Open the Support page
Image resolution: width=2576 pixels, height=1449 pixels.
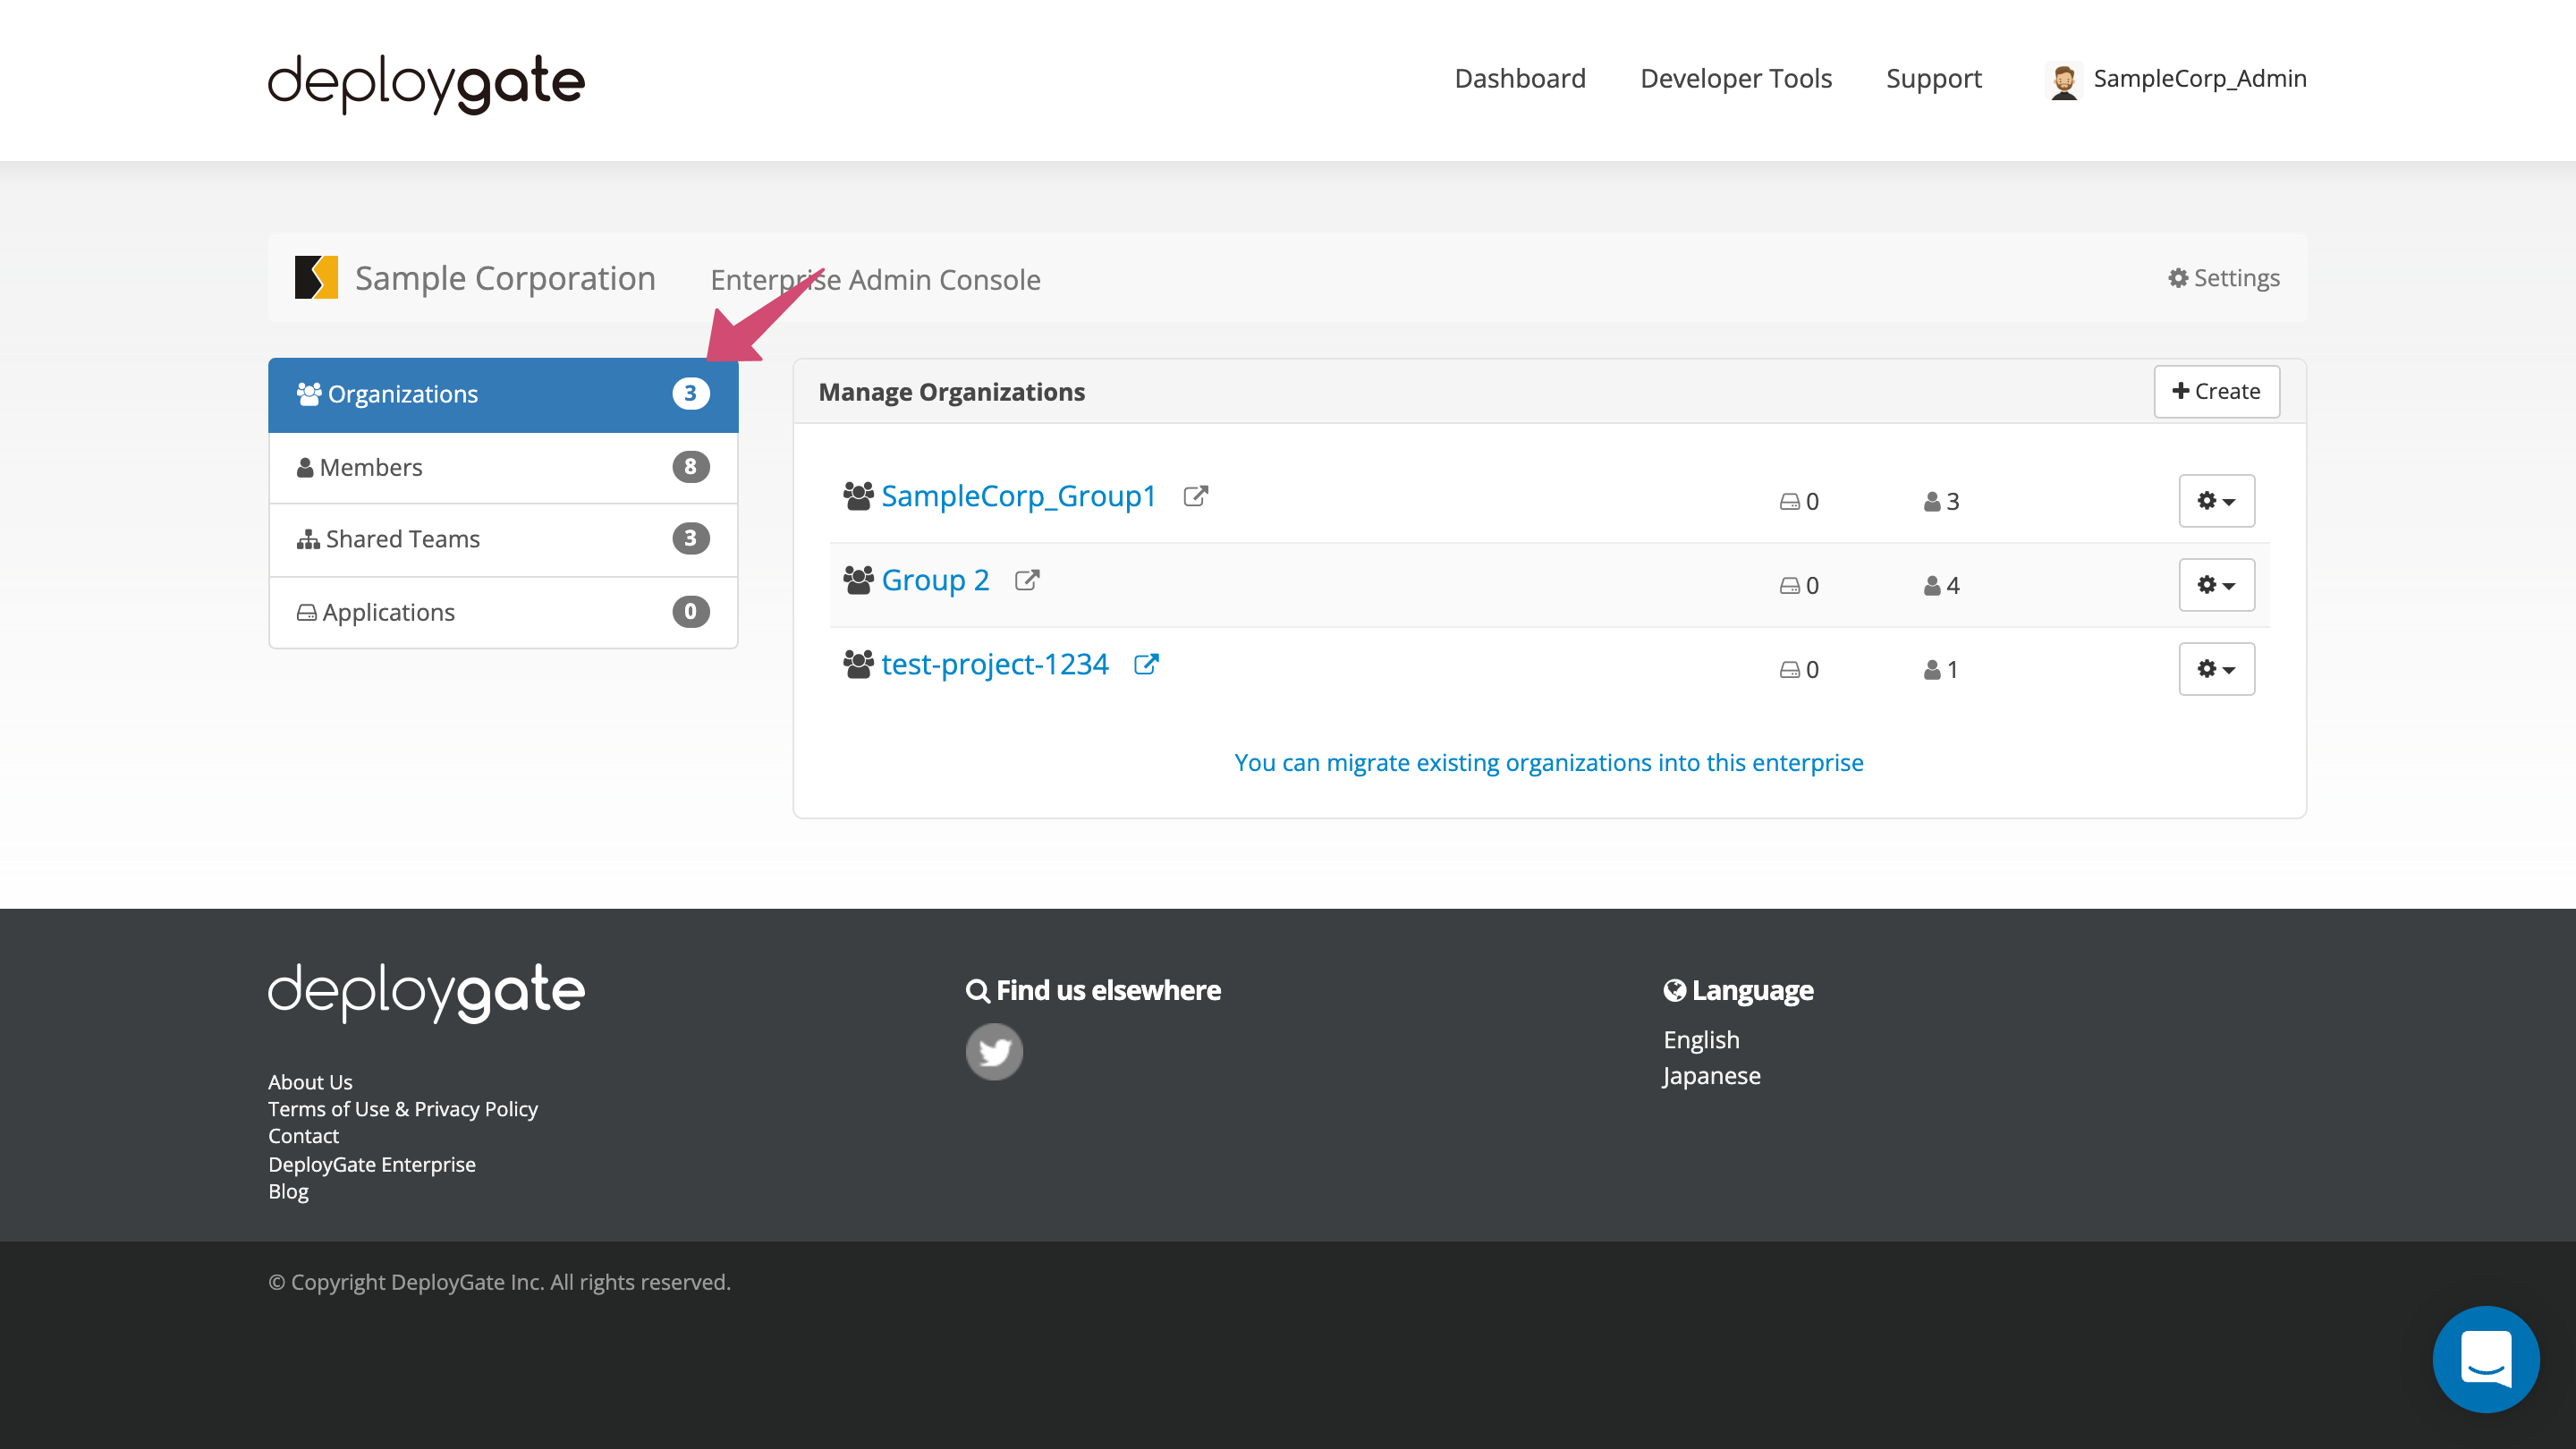coord(1933,79)
